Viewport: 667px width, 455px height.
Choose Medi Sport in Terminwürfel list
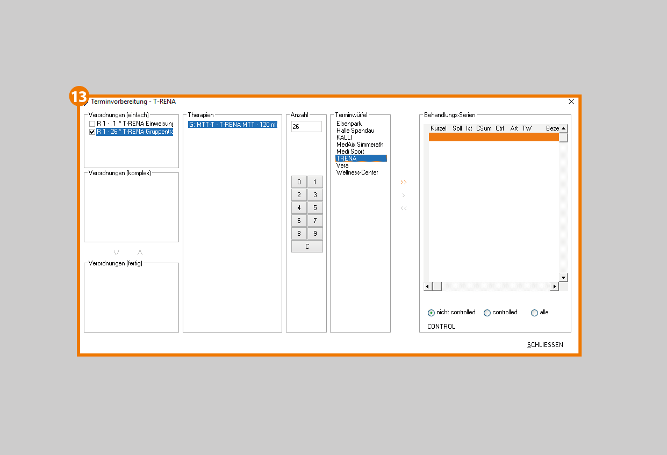pyautogui.click(x=350, y=151)
